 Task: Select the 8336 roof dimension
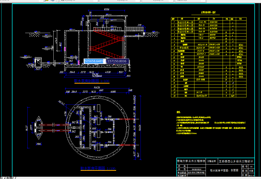106,9
